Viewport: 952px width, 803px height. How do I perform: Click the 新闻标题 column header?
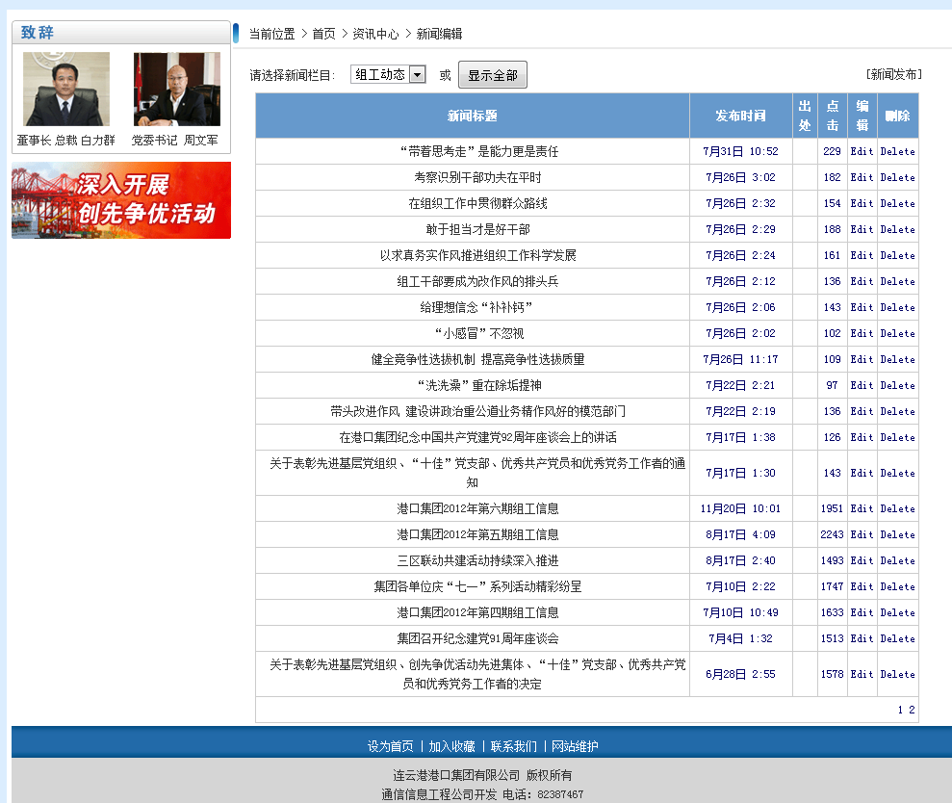pos(473,116)
